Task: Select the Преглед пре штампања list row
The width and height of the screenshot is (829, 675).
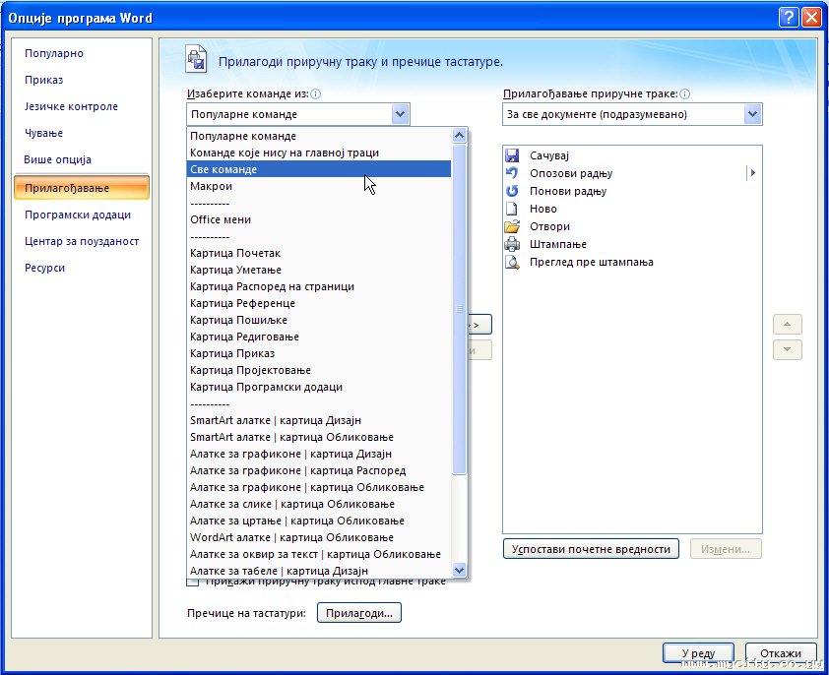Action: coord(632,262)
